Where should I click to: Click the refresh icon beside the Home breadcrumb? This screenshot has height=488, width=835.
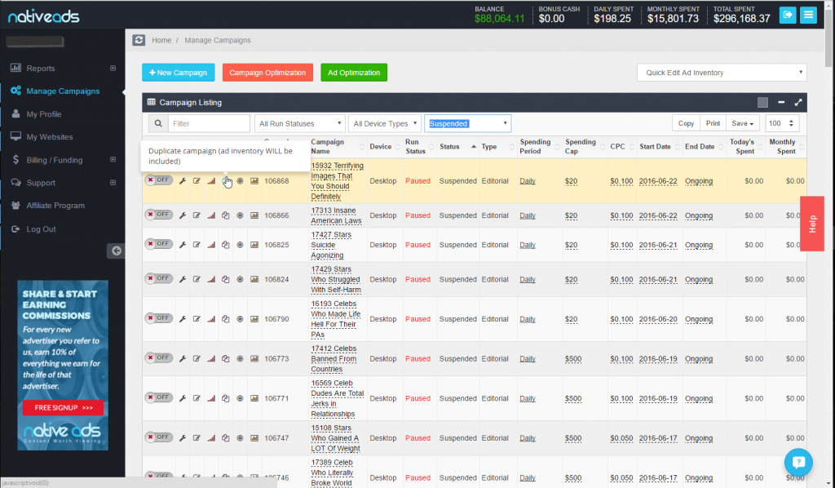[139, 40]
